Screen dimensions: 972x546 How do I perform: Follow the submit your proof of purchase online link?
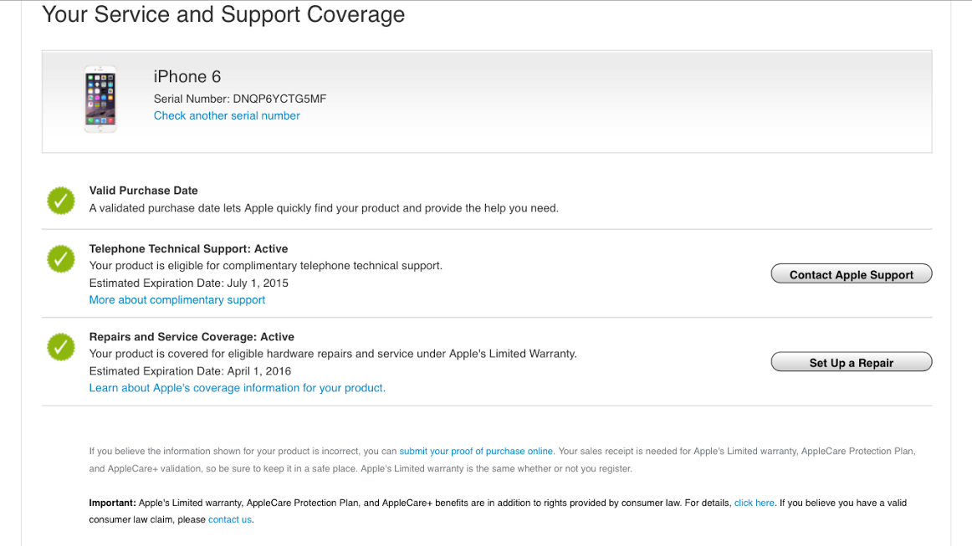[x=476, y=452]
